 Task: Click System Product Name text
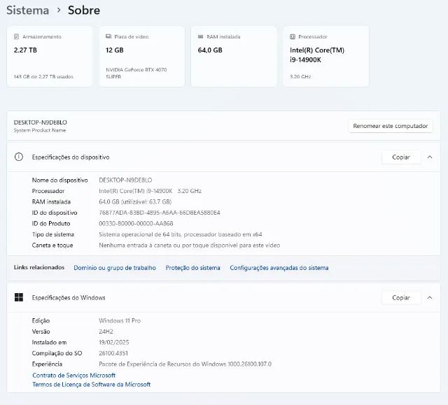coord(40,130)
